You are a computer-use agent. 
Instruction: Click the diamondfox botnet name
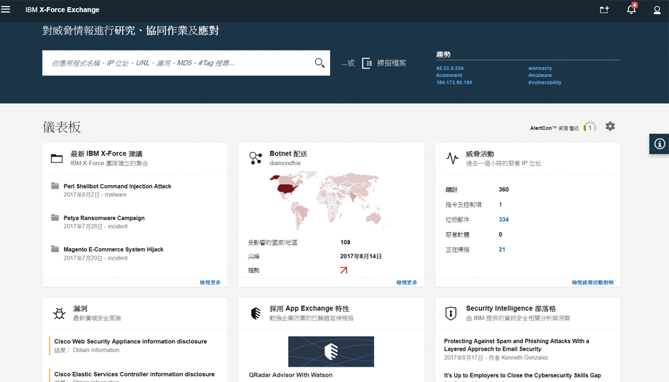[x=285, y=163]
